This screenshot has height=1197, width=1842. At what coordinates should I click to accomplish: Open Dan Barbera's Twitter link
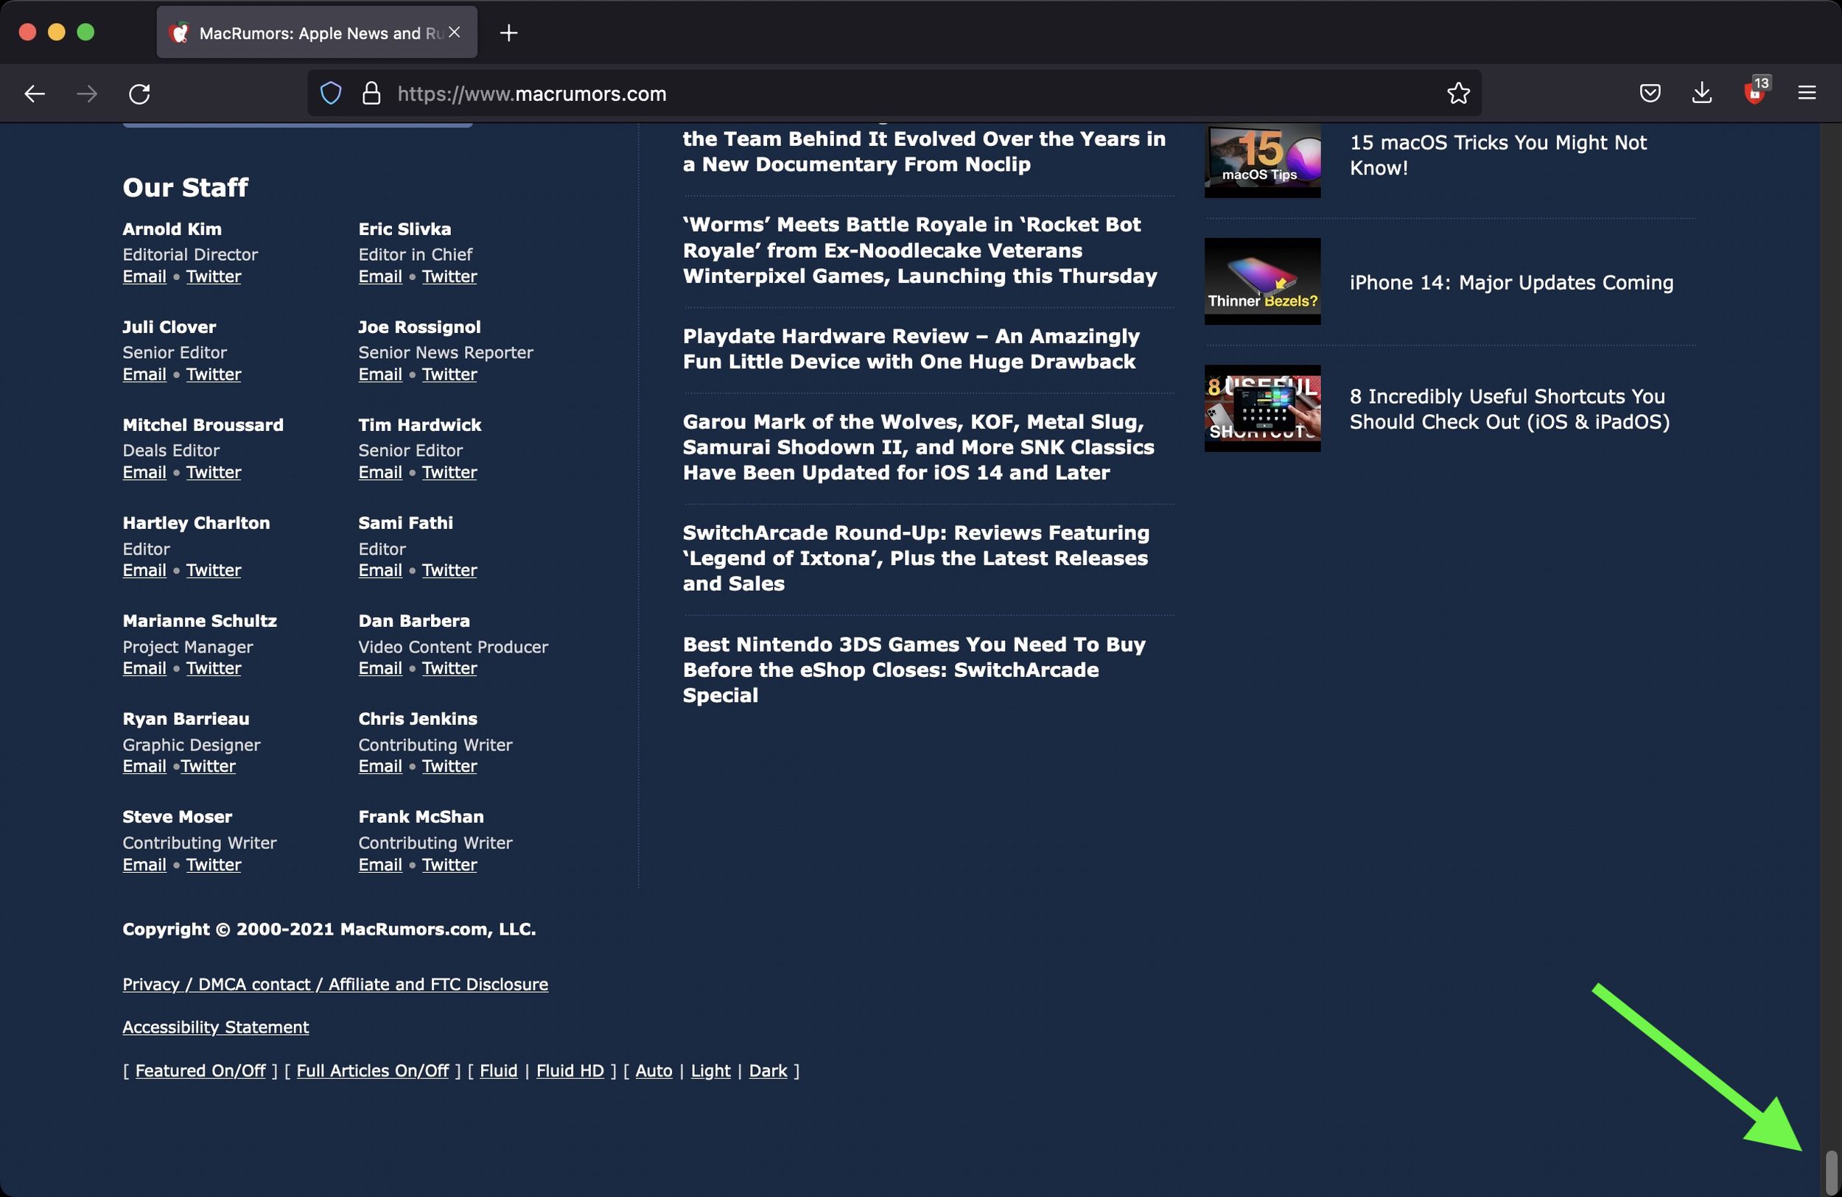coord(449,668)
